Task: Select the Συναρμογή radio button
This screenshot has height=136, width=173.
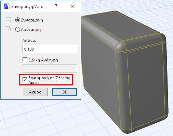Action: (x=17, y=20)
